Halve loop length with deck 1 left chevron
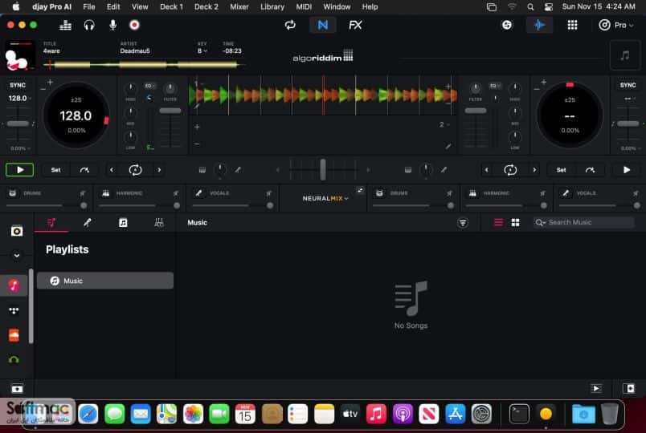The height and width of the screenshot is (433, 646). tap(111, 170)
